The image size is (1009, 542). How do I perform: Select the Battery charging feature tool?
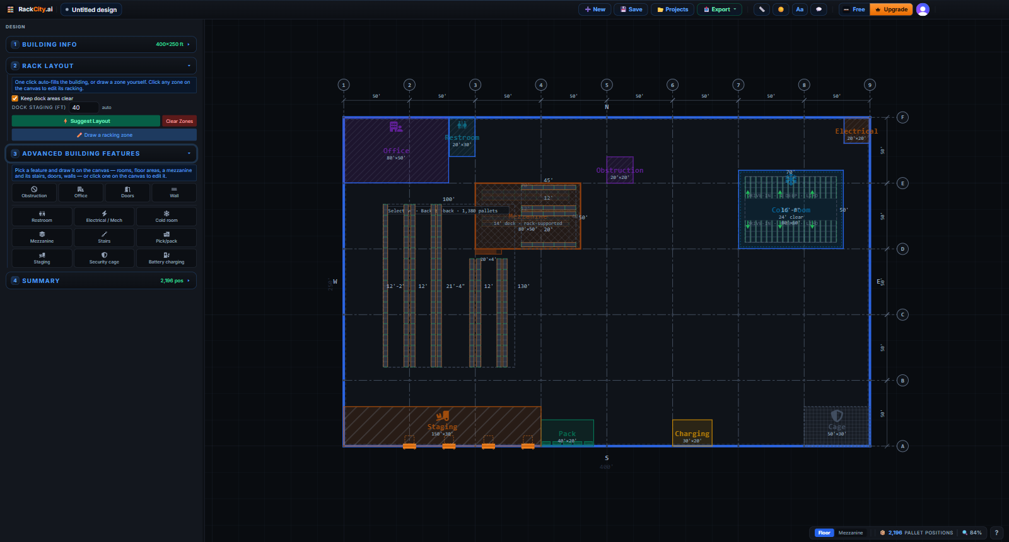(166, 258)
